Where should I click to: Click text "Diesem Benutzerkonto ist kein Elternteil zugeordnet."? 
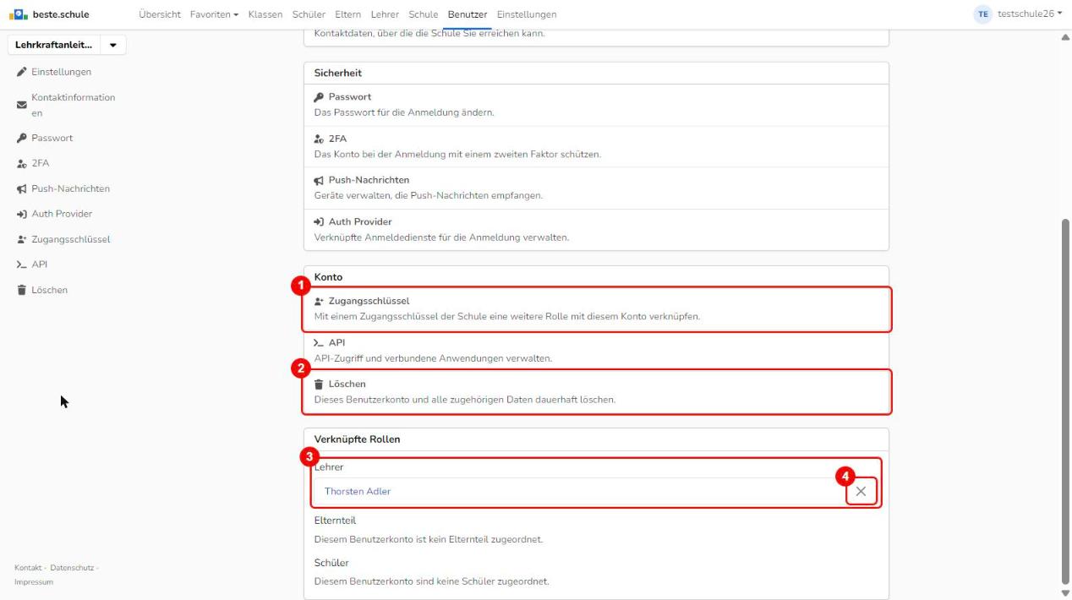pyautogui.click(x=428, y=540)
